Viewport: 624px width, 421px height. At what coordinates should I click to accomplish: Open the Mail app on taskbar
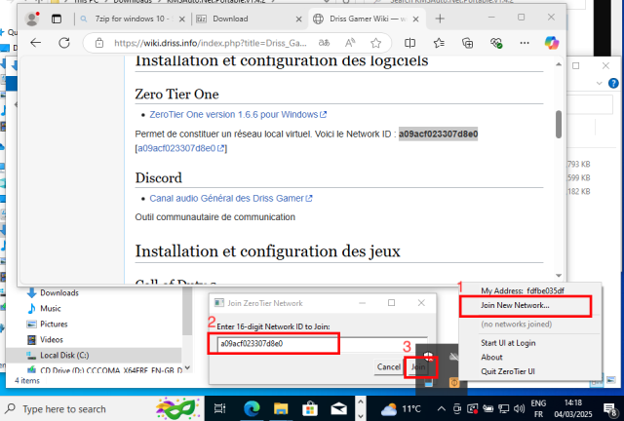(x=337, y=408)
